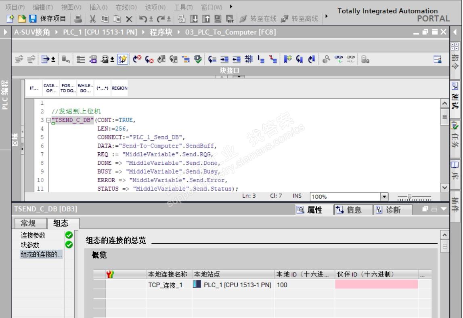Click the glasses monitoring on/off icon
This screenshot has height=318, width=463.
click(x=338, y=59)
